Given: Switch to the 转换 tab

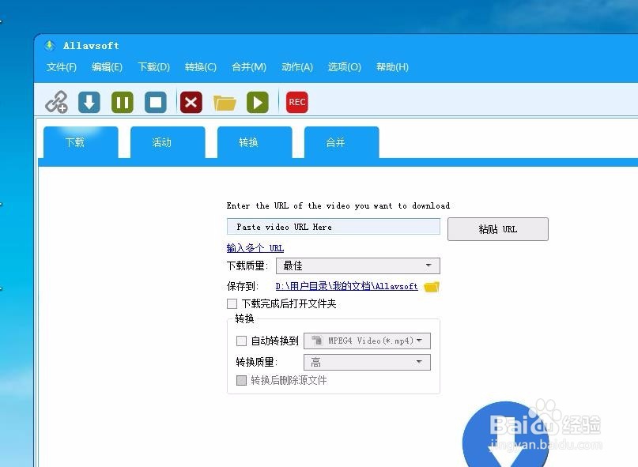Looking at the screenshot, I should 255,142.
